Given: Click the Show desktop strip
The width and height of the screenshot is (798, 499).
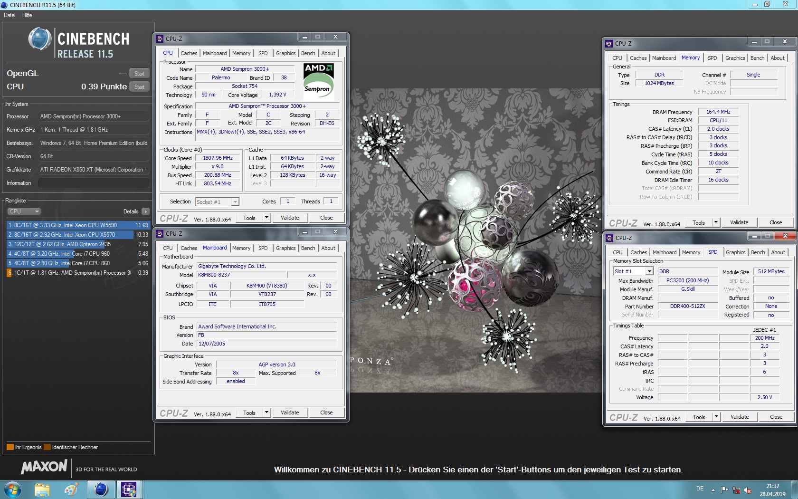Looking at the screenshot, I should point(794,489).
